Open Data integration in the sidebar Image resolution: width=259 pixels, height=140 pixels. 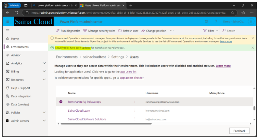tap(21, 96)
